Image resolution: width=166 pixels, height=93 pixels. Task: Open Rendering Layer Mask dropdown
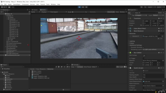click(153, 49)
